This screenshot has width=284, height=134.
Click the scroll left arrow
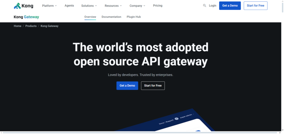[1, 133]
